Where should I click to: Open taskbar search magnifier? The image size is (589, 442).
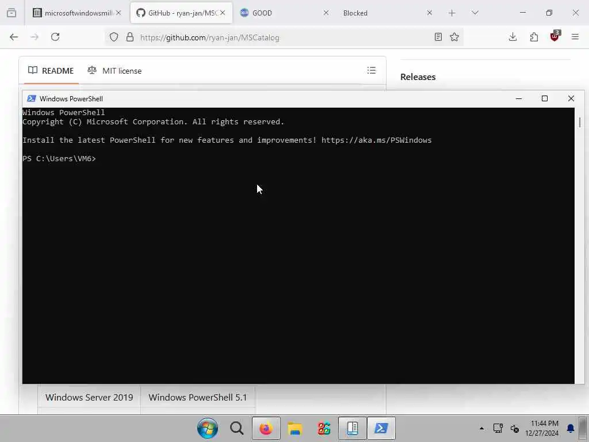click(236, 428)
